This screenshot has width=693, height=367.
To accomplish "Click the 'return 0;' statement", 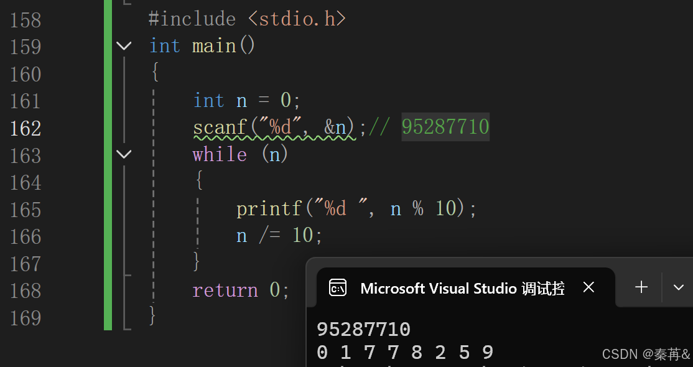I will pyautogui.click(x=241, y=290).
